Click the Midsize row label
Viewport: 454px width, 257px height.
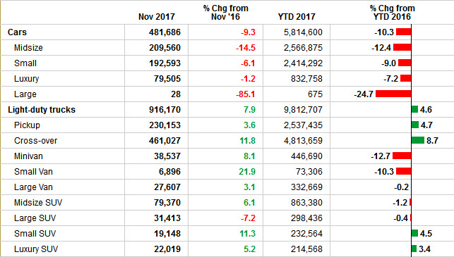click(x=28, y=48)
